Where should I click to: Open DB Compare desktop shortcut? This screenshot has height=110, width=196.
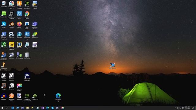point(19,56)
